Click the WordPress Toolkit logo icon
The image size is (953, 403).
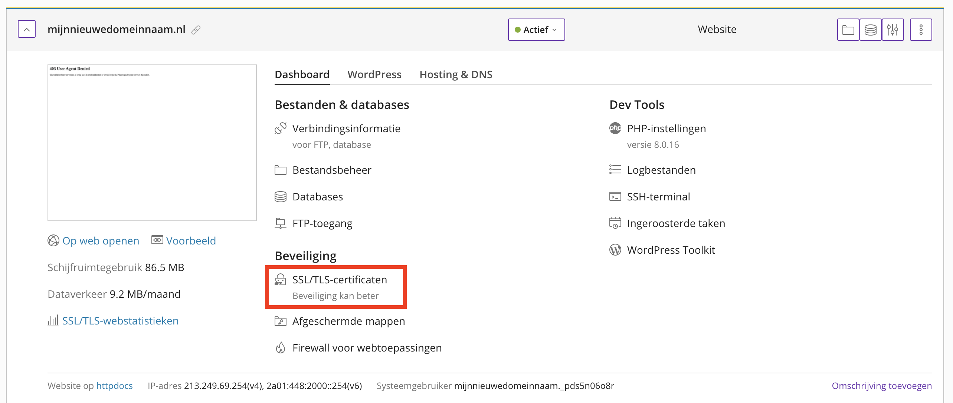pos(615,250)
